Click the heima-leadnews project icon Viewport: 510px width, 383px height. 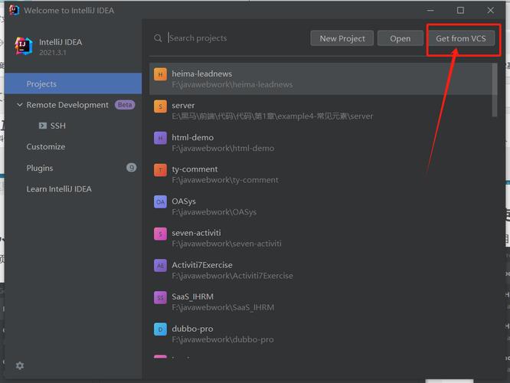160,74
